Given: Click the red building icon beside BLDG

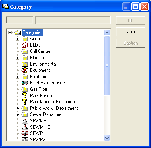Looking at the screenshot, I should pyautogui.click(x=25, y=45).
